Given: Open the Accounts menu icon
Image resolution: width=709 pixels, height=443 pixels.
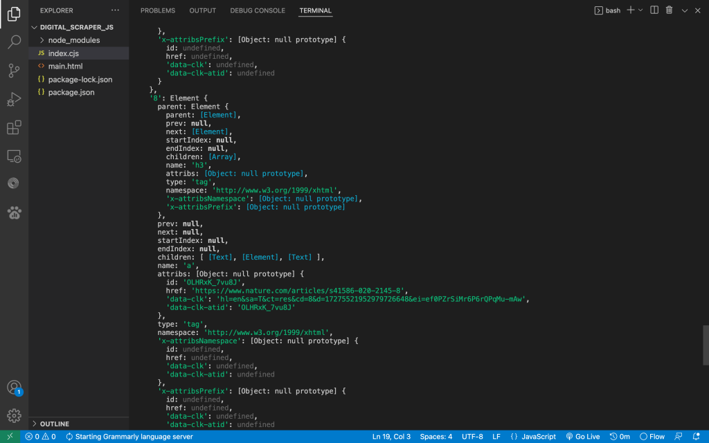Looking at the screenshot, I should click(14, 388).
